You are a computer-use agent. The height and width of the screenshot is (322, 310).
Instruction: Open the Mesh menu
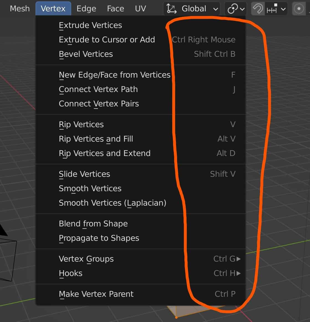[20, 9]
